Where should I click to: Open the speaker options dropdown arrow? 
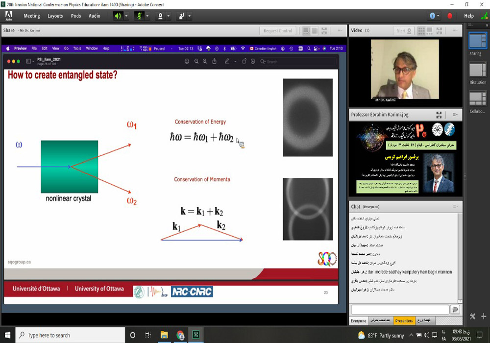126,16
